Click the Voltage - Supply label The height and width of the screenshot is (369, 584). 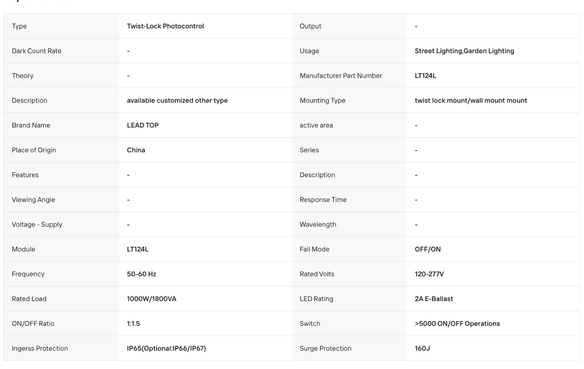(x=37, y=224)
